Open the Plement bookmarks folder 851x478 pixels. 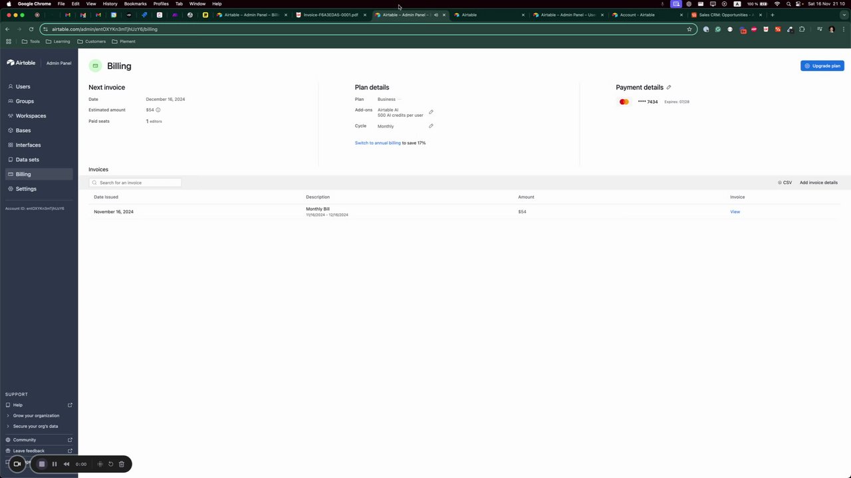tap(124, 41)
